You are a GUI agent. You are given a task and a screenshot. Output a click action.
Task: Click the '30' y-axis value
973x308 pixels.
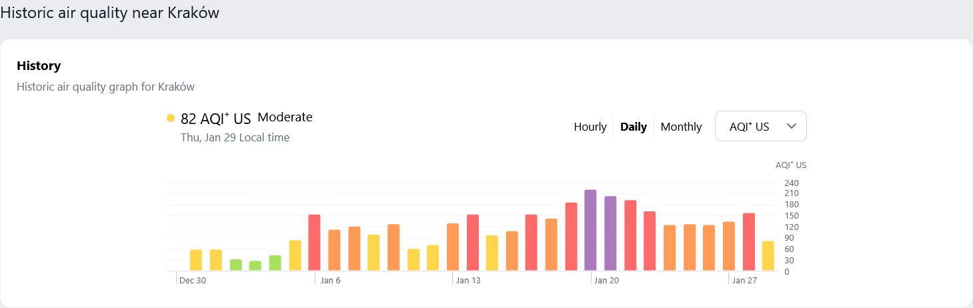(x=790, y=260)
